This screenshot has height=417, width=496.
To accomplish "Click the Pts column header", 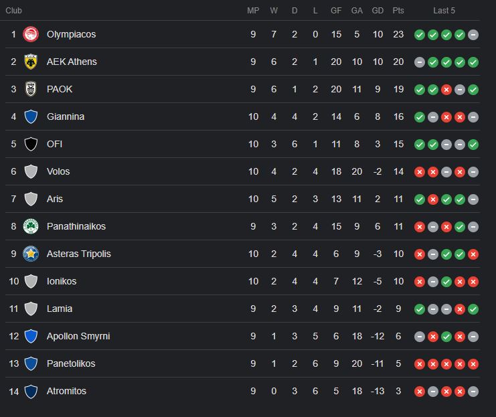I will click(x=398, y=11).
